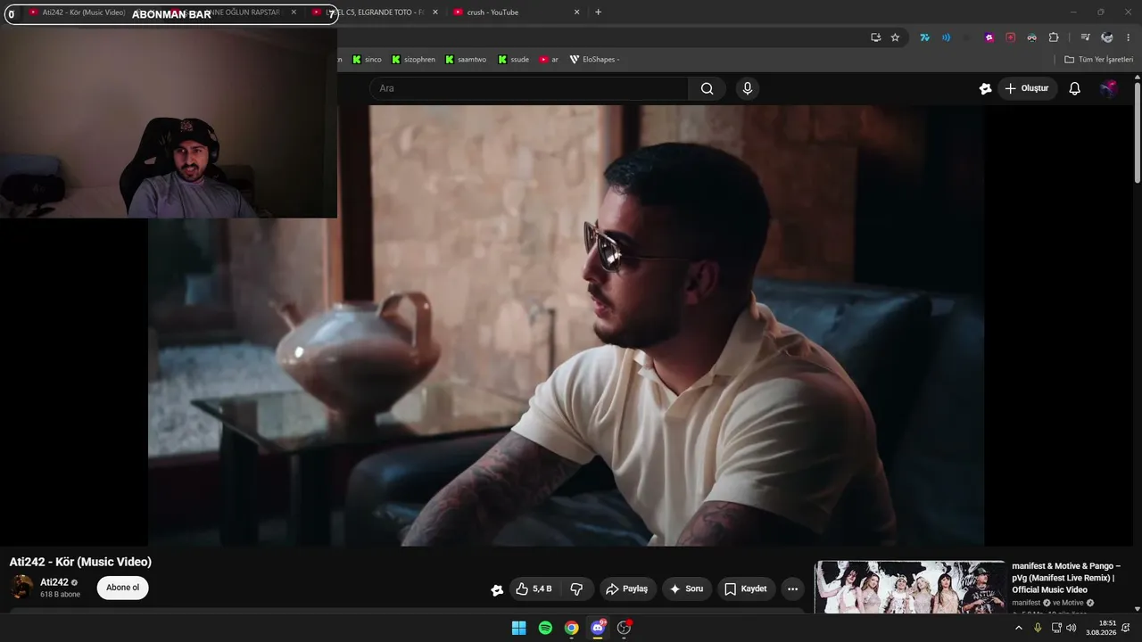Open Chrome's three-dot menu

pos(1129,37)
